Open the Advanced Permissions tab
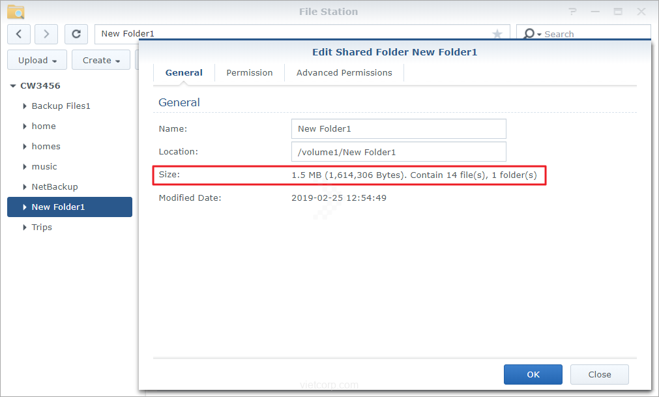 344,72
